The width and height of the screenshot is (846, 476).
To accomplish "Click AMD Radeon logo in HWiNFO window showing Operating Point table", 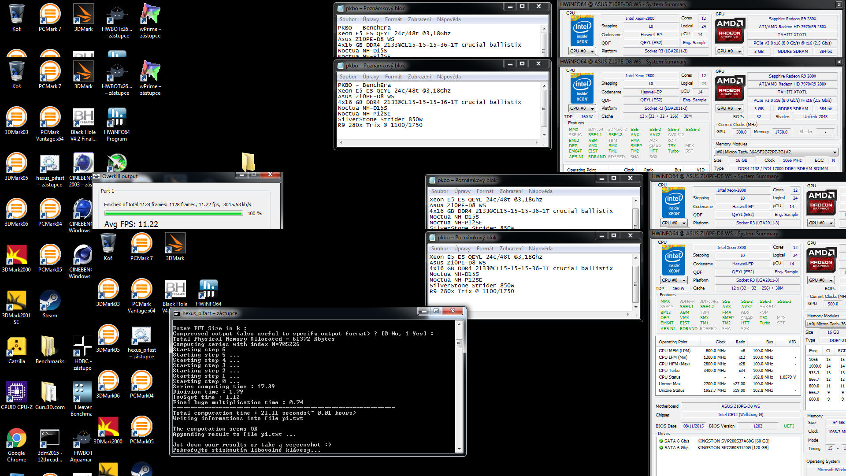I will pyautogui.click(x=821, y=260).
